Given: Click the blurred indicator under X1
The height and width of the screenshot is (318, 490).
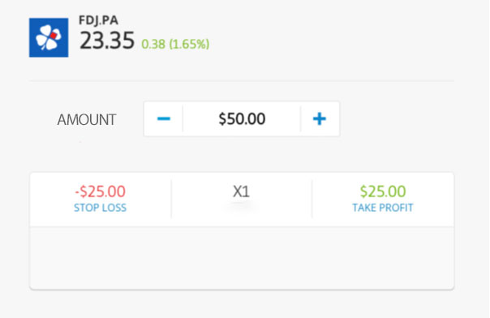Looking at the screenshot, I should click(x=241, y=204).
